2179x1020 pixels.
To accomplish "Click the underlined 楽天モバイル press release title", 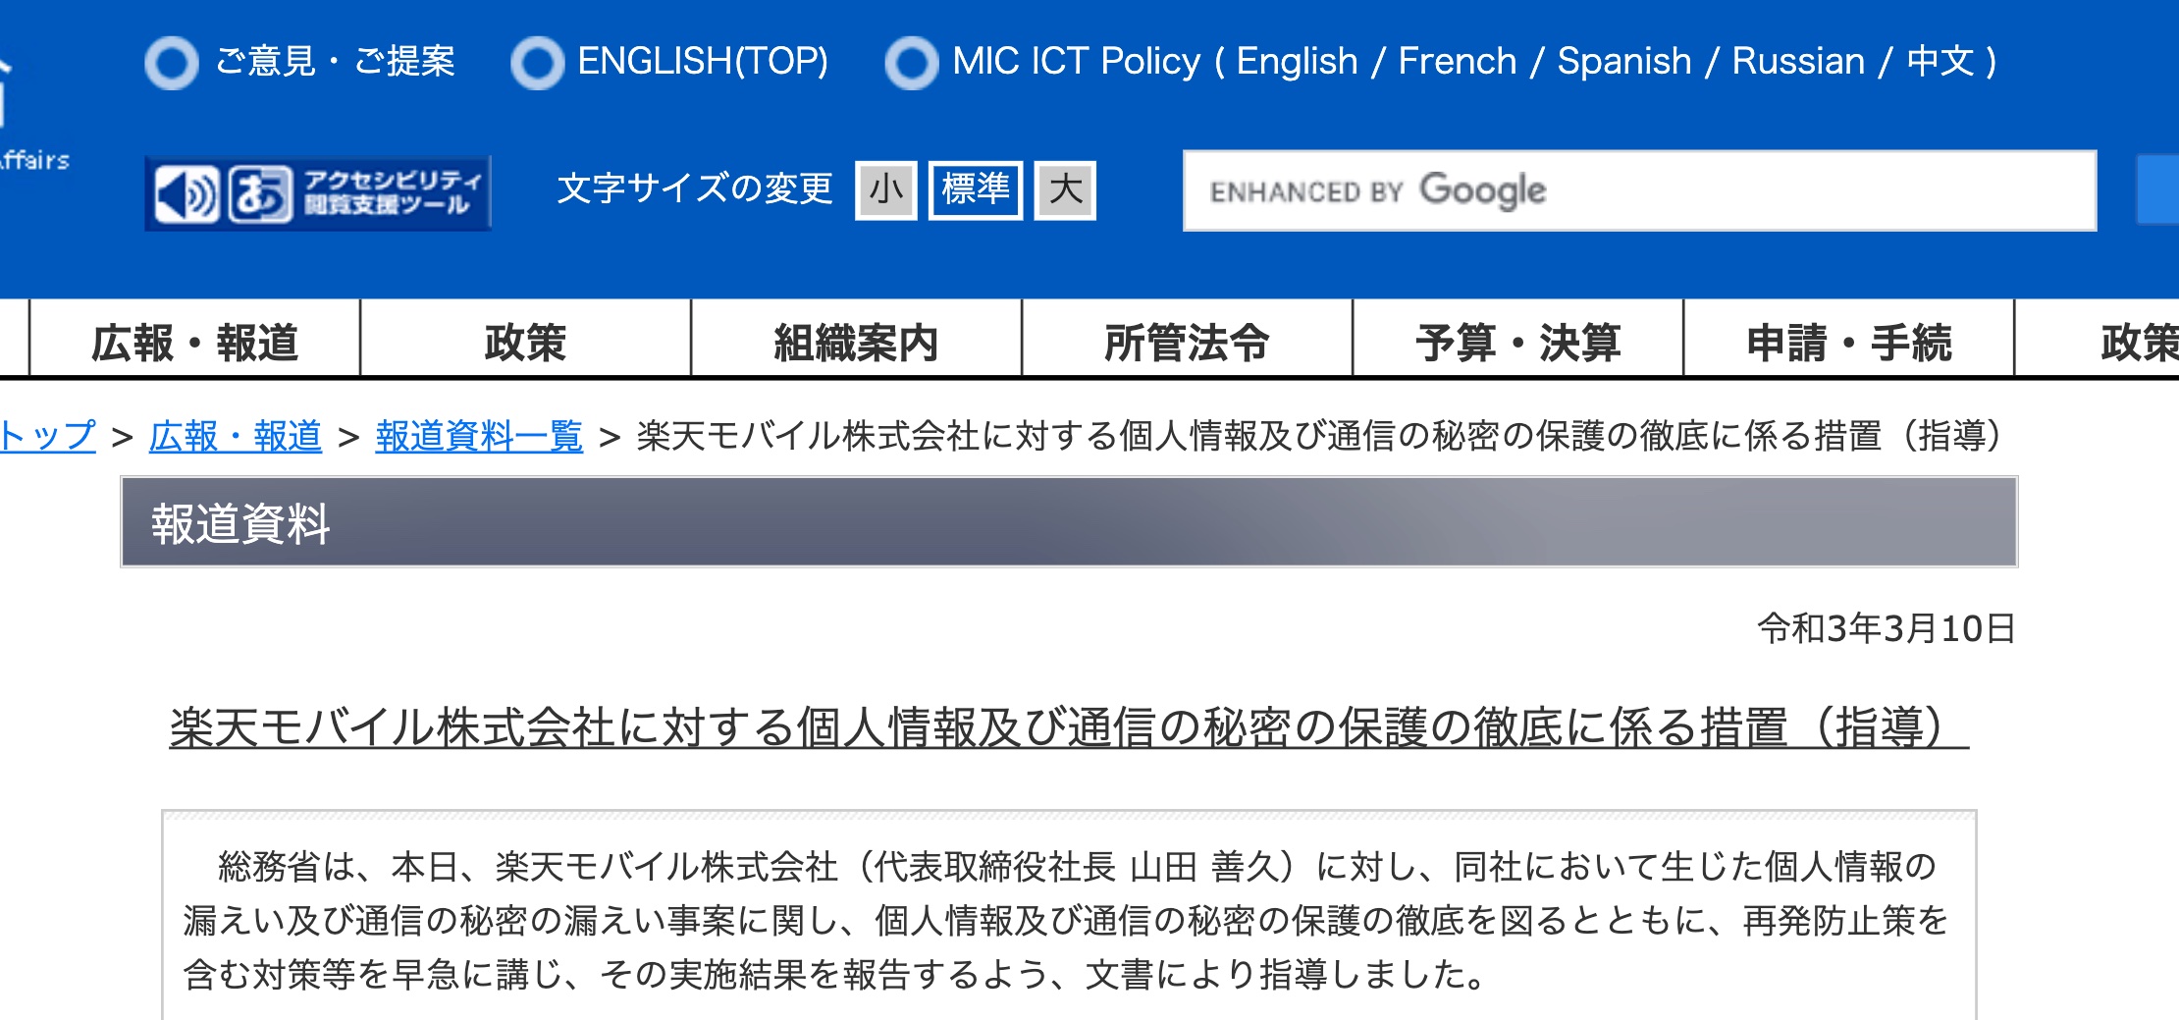I will tap(1069, 727).
